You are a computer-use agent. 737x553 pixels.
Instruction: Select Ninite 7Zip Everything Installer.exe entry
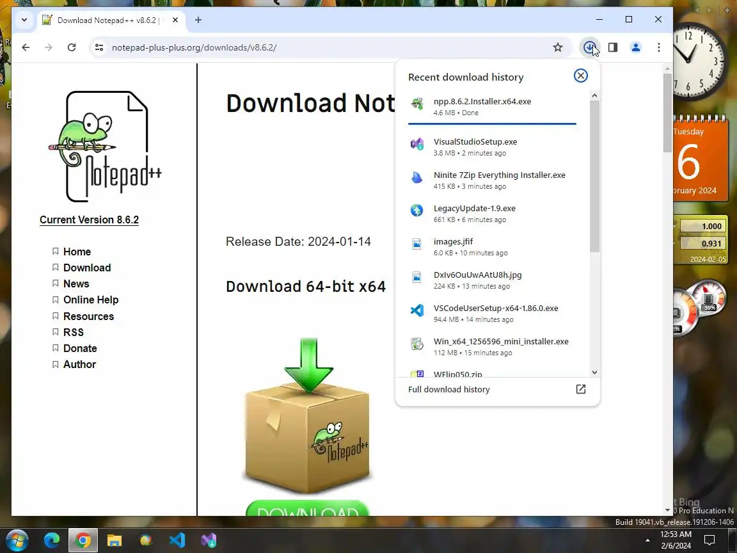point(492,180)
